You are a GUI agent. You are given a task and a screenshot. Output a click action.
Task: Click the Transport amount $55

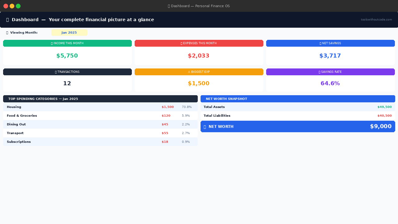(x=165, y=133)
